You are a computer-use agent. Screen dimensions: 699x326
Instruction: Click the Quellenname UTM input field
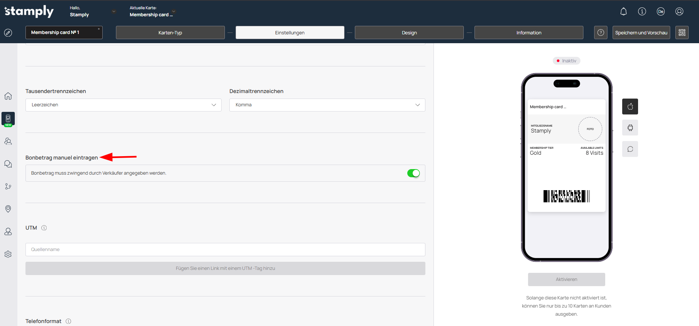[x=225, y=250]
